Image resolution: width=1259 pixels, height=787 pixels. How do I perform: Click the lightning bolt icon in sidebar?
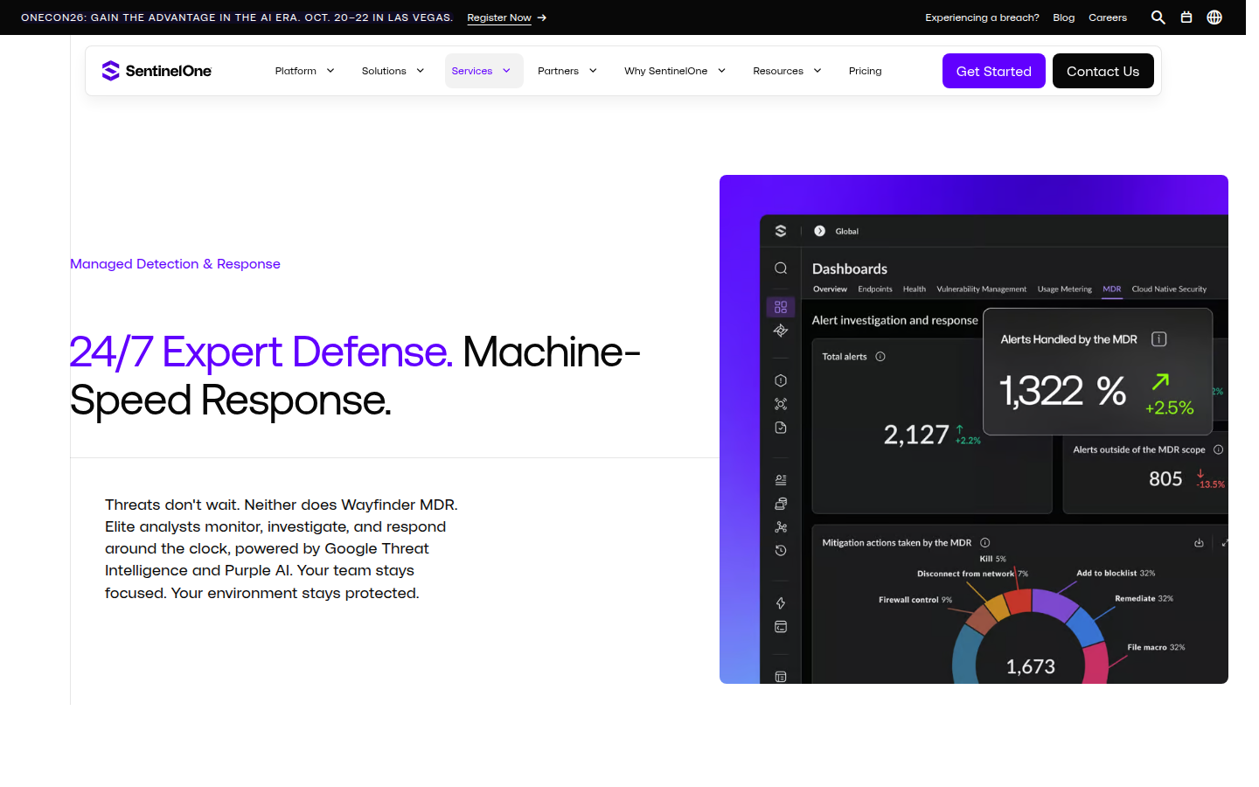point(781,603)
